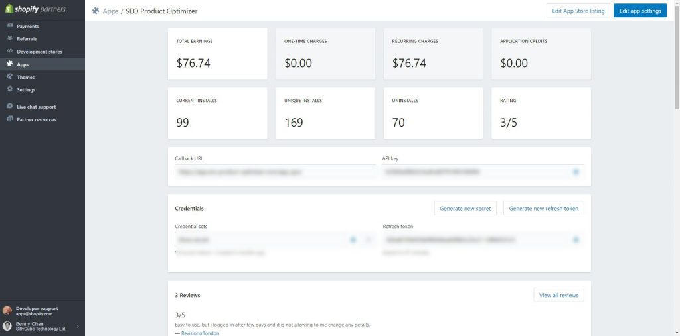Click the Credentials heading
The width and height of the screenshot is (680, 336).
(189, 208)
